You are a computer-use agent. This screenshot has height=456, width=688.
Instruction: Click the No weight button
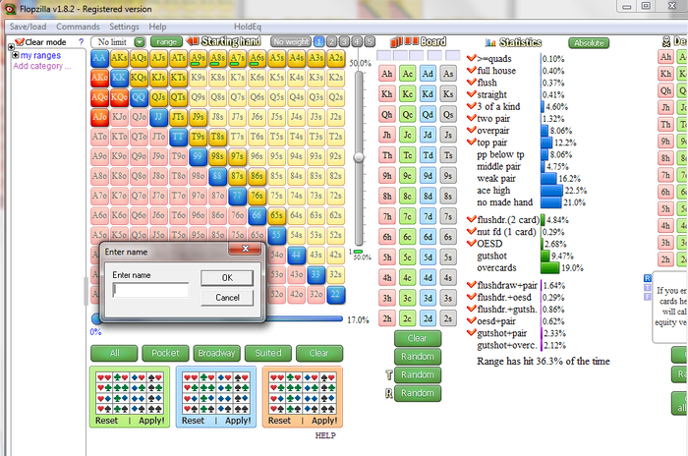point(291,41)
